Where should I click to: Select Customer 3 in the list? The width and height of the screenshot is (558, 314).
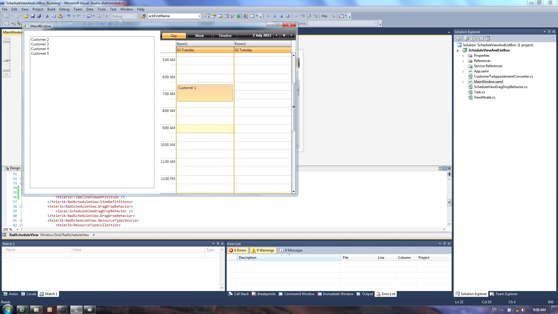pyautogui.click(x=40, y=44)
